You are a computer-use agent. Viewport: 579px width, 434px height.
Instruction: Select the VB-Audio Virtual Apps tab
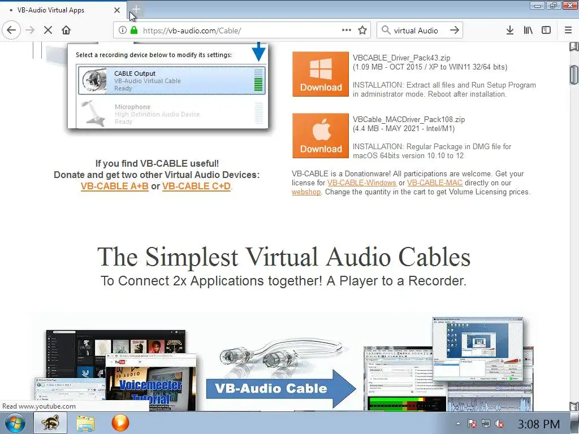coord(63,10)
